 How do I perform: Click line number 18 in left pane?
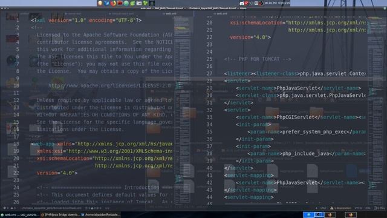click(16, 144)
